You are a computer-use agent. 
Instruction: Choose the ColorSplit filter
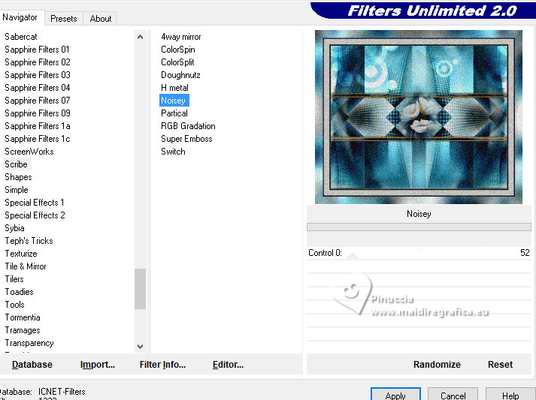177,62
